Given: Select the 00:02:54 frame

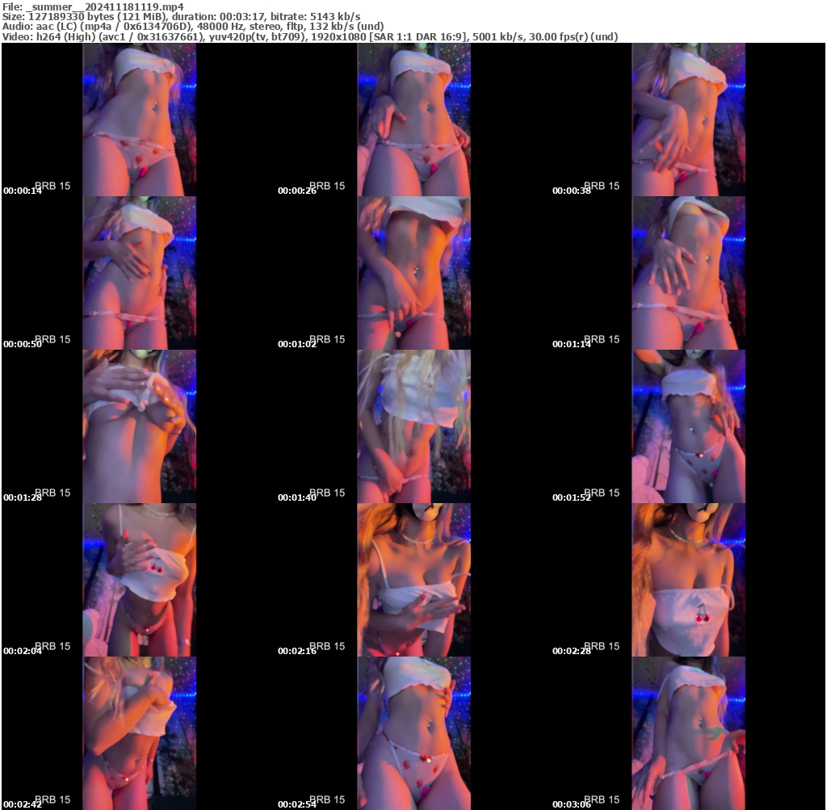Looking at the screenshot, I should (413, 731).
